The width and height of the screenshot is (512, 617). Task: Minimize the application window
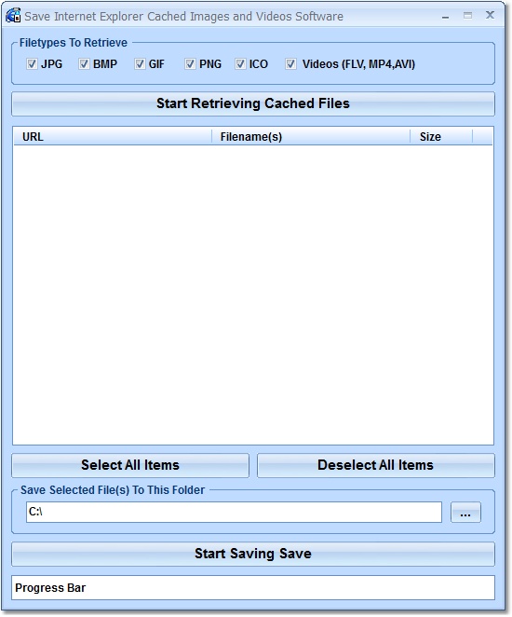[445, 16]
